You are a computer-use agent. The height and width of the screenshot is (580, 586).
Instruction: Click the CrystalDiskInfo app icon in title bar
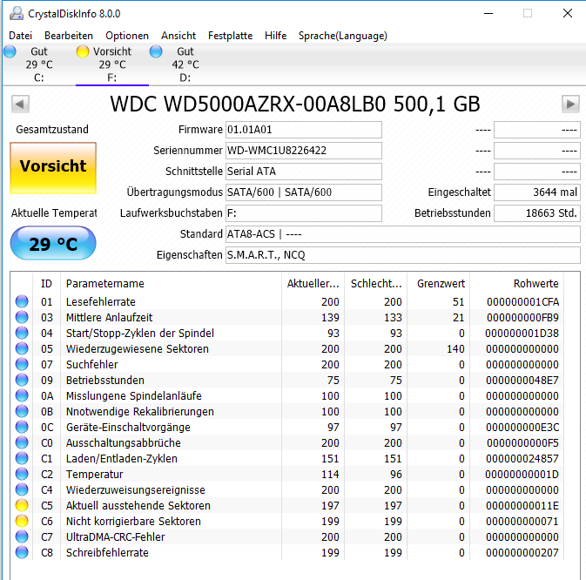[16, 13]
